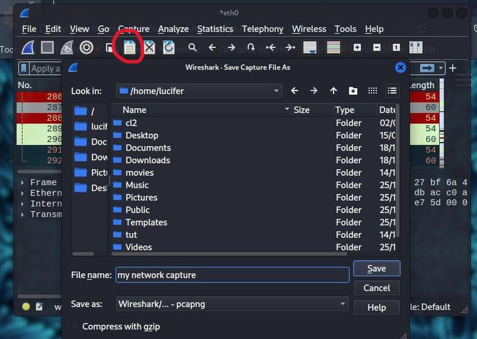477x339 pixels.
Task: Open the Save as file type dropdown
Action: [x=232, y=304]
